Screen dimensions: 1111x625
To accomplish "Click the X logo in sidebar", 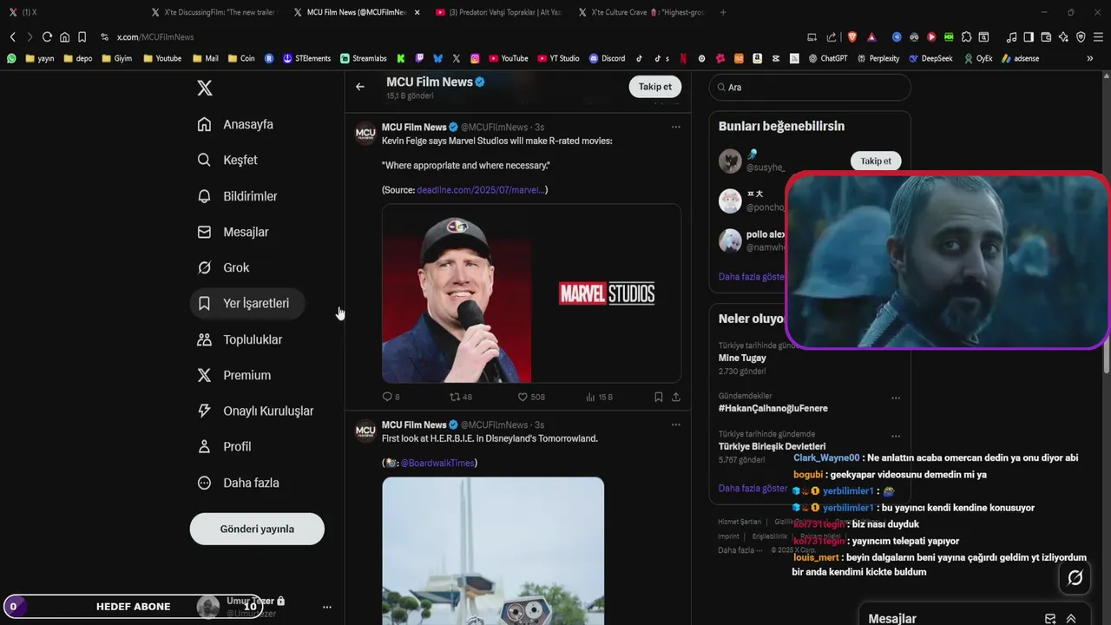I will click(204, 88).
